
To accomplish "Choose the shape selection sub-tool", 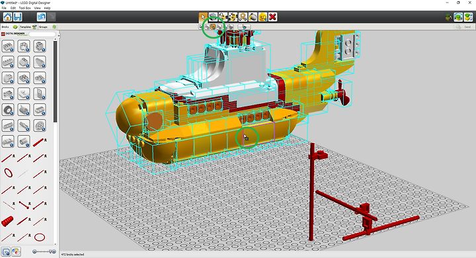I will 225,26.
